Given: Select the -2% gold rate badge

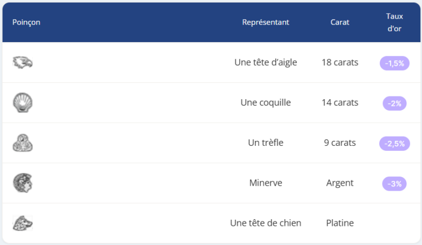Looking at the screenshot, I should tap(395, 103).
